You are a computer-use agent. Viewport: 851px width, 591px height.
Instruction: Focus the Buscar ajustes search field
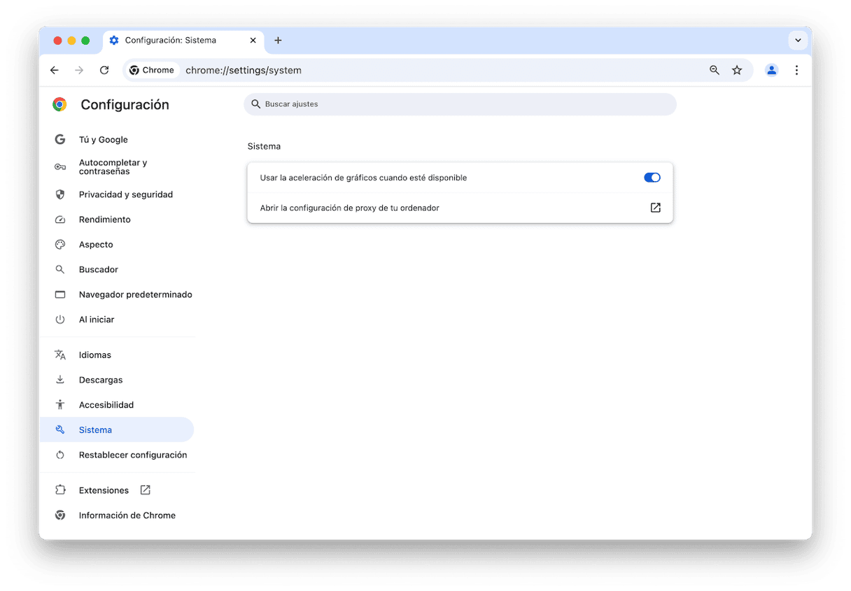[x=460, y=104]
